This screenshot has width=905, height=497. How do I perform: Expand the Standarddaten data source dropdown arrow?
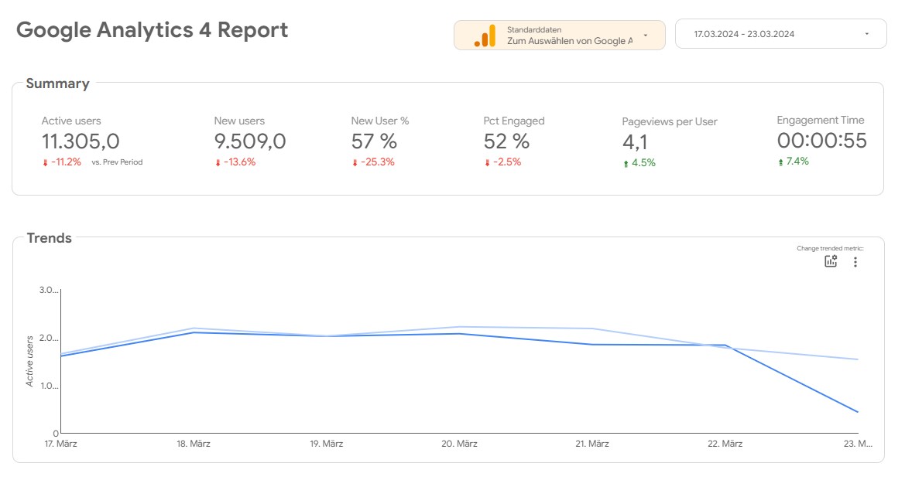(x=646, y=36)
